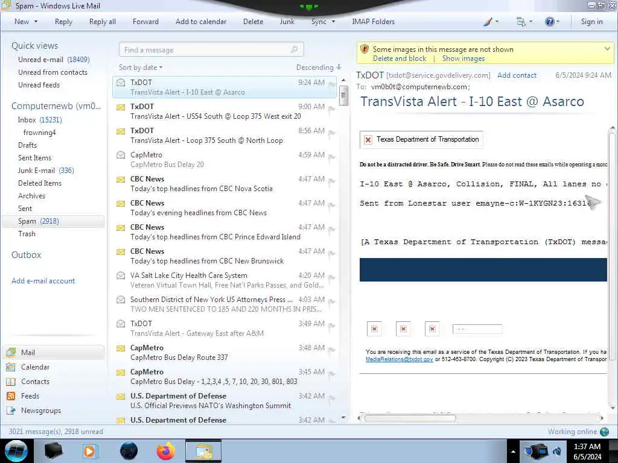The width and height of the screenshot is (618, 463).
Task: Open the Sort by date dropdown
Action: coord(141,68)
